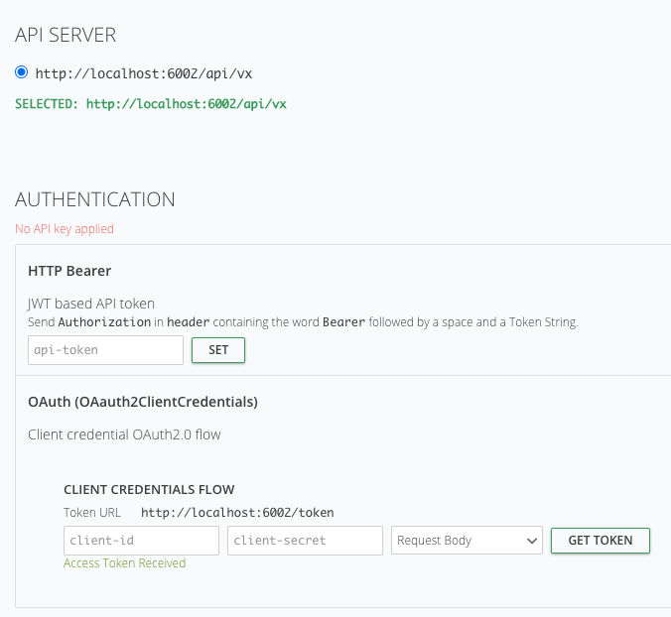The image size is (671, 617).
Task: Click the 'No API key applied' message
Action: point(65,229)
